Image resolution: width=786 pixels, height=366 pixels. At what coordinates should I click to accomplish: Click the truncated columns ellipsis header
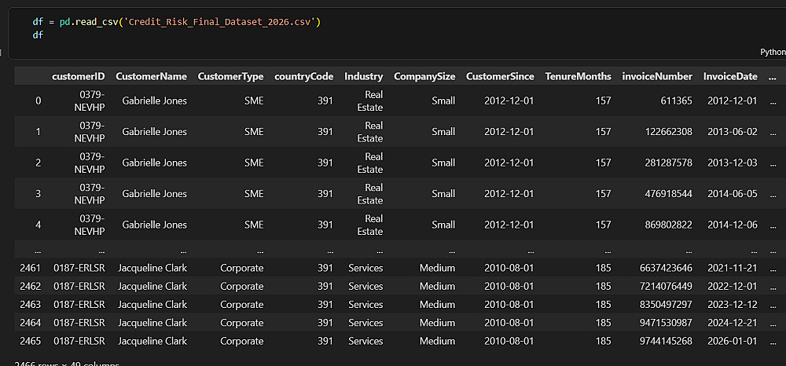(x=772, y=76)
